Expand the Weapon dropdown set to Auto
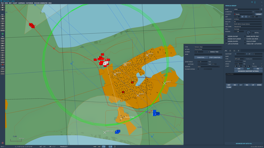 click(x=209, y=67)
